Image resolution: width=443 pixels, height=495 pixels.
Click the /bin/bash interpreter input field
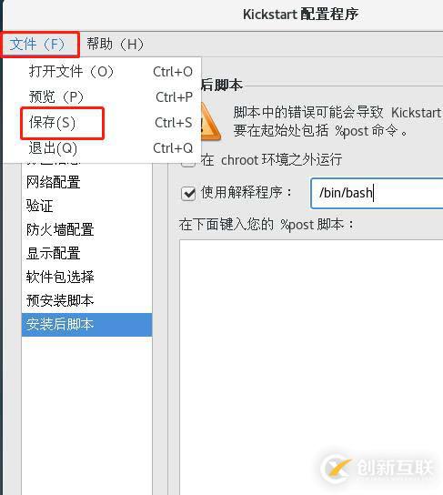377,193
